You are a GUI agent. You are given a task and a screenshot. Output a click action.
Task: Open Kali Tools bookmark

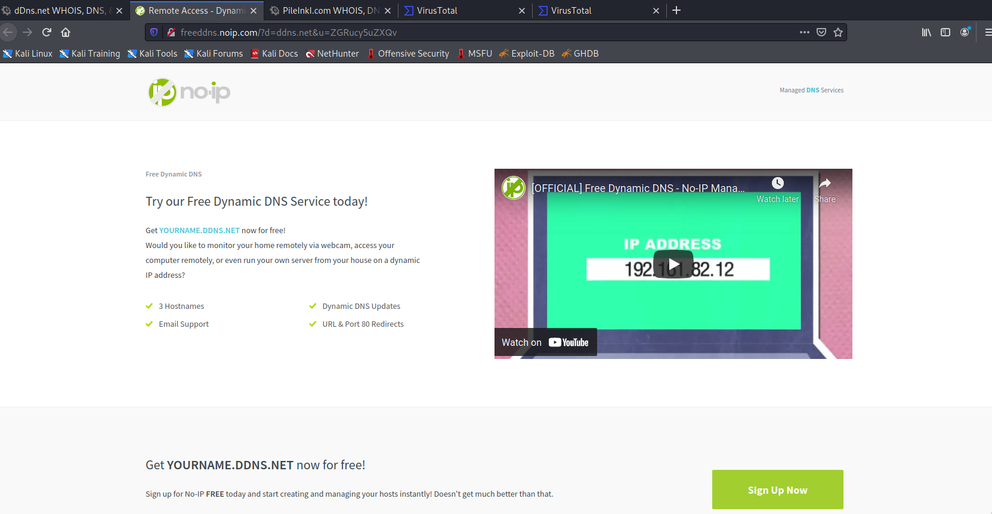pos(152,54)
